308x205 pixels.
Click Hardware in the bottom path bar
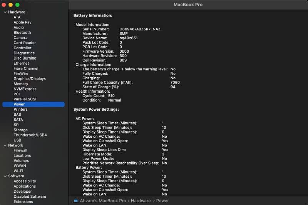coord(140,201)
